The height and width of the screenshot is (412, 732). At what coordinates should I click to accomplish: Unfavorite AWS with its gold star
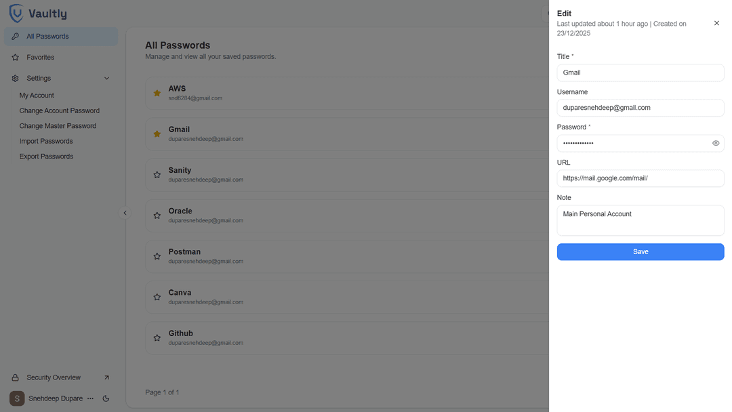click(x=157, y=94)
